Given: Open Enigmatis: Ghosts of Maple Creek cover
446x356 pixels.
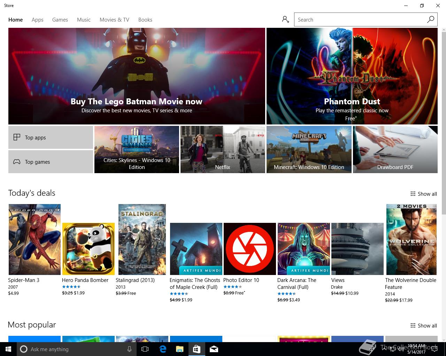Looking at the screenshot, I should pyautogui.click(x=196, y=249).
